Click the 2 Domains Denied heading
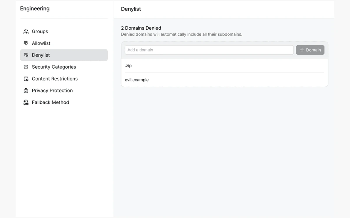This screenshot has height=218, width=350. click(141, 28)
